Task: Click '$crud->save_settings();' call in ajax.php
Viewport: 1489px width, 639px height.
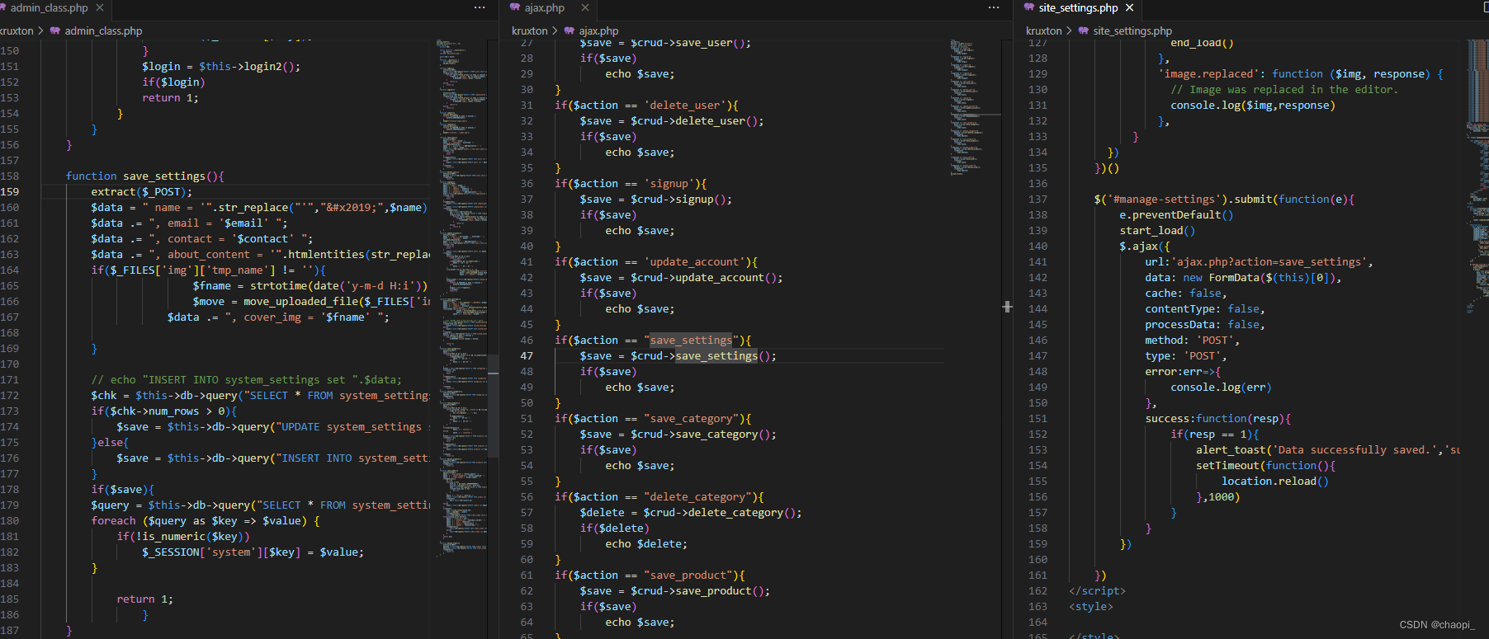Action: pos(703,356)
